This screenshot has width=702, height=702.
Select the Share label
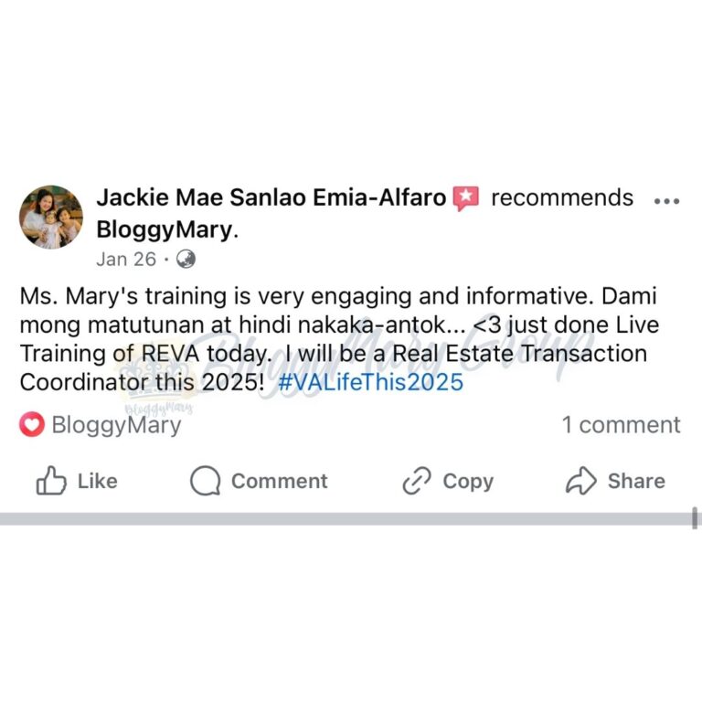[636, 482]
